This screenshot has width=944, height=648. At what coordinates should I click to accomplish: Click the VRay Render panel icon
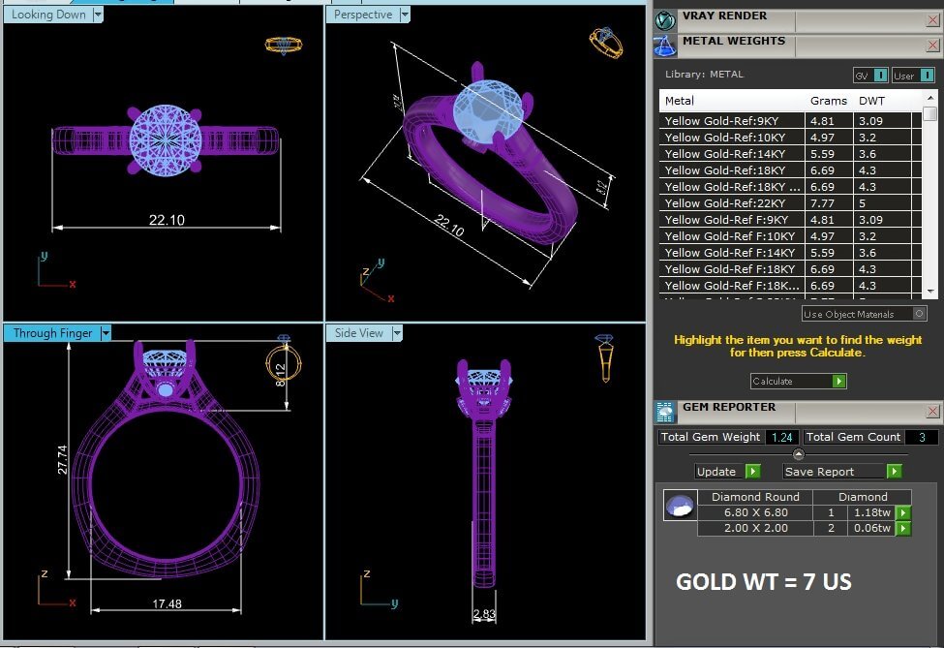pyautogui.click(x=665, y=18)
